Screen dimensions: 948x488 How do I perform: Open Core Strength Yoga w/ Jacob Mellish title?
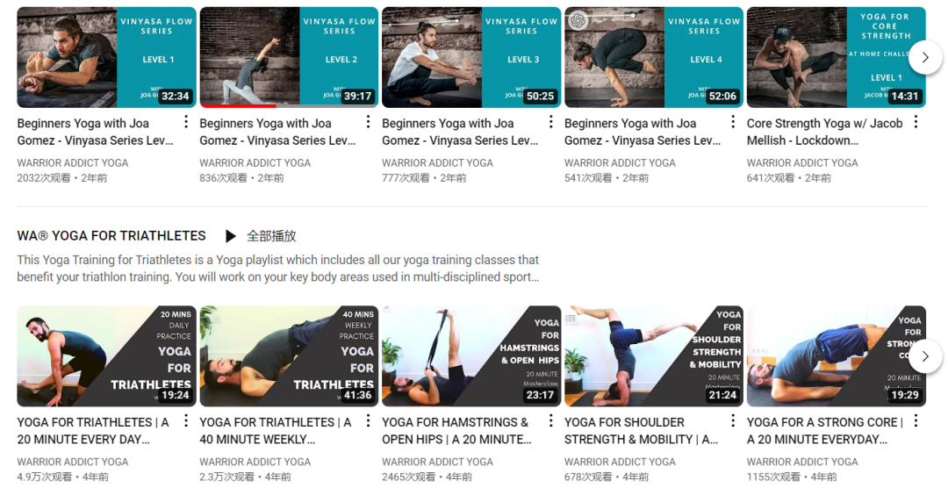(x=824, y=132)
